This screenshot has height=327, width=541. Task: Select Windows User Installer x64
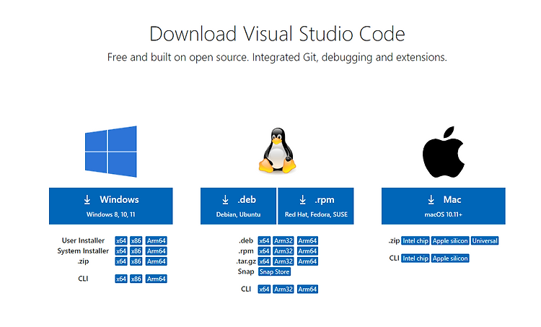tap(121, 240)
